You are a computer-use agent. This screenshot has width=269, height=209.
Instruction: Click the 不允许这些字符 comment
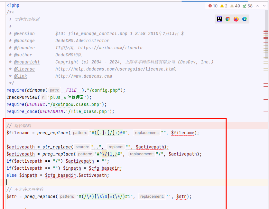25,189
